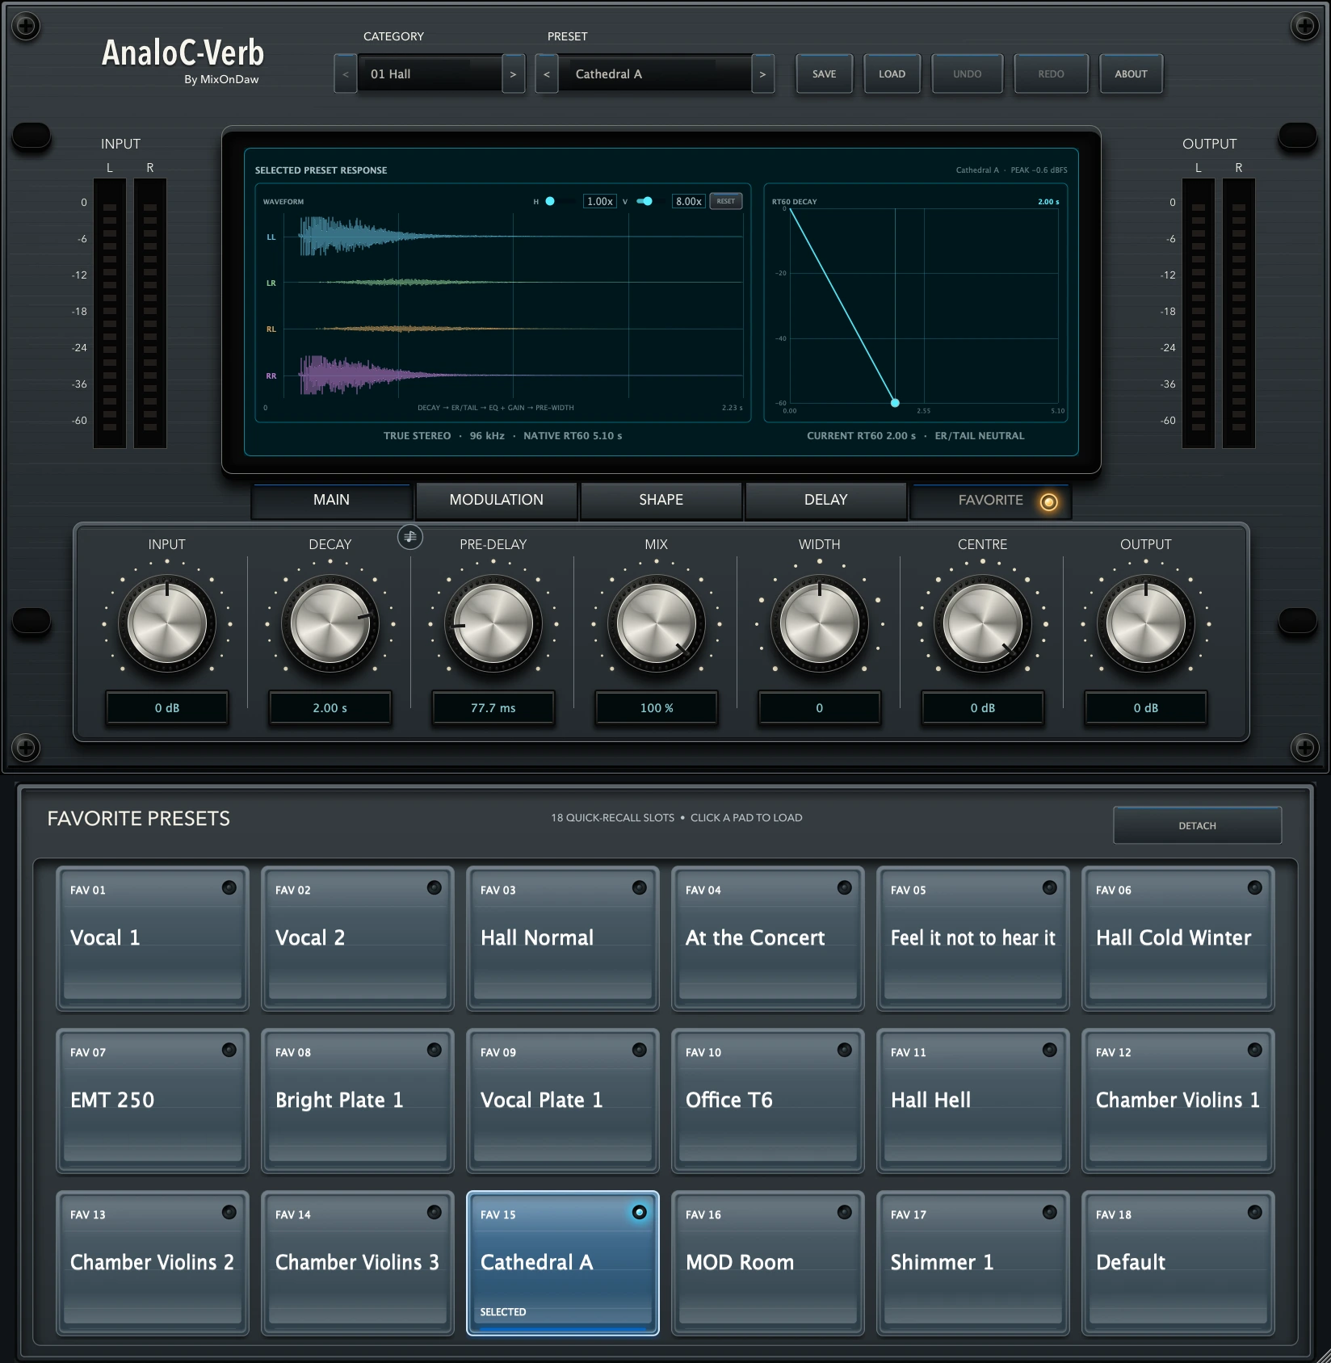Load the At the Concert favorite pad
1331x1363 pixels.
(768, 938)
